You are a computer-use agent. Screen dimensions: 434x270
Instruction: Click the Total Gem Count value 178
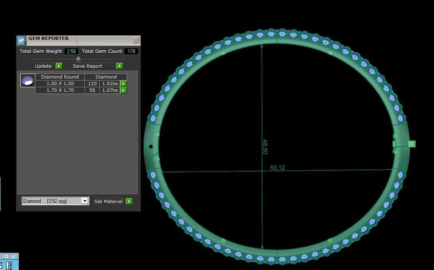click(x=131, y=51)
